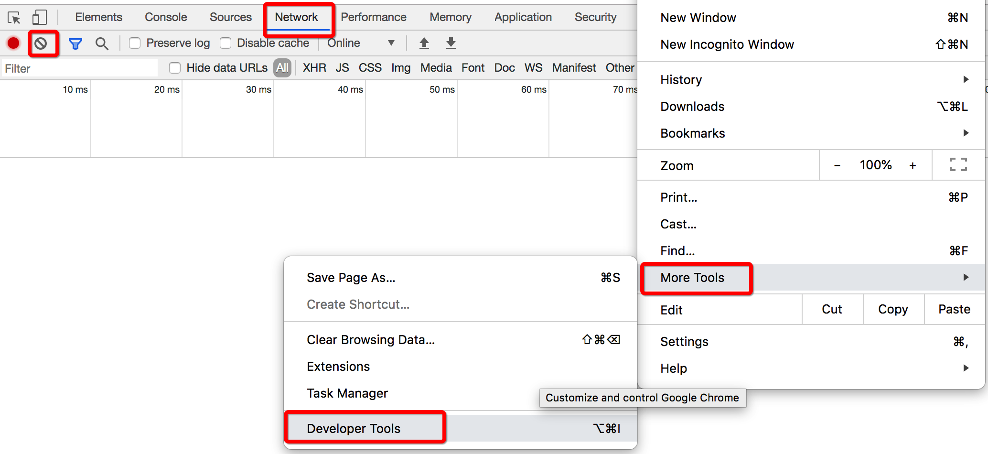Clear the network log with the clear icon
The width and height of the screenshot is (988, 454).
pos(41,43)
